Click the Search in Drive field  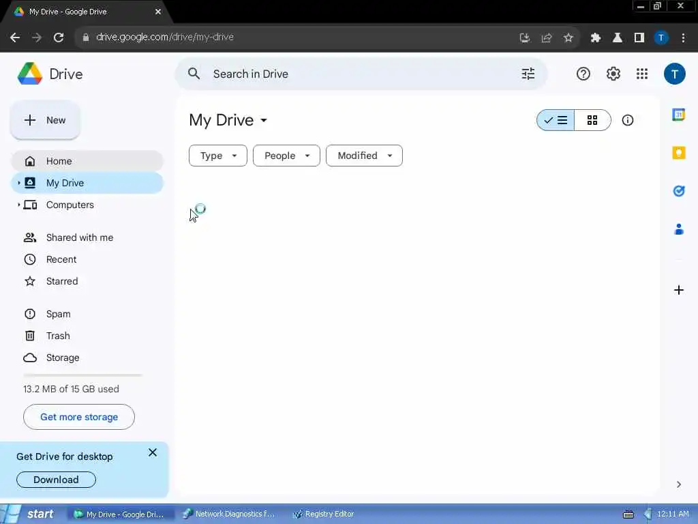click(361, 74)
